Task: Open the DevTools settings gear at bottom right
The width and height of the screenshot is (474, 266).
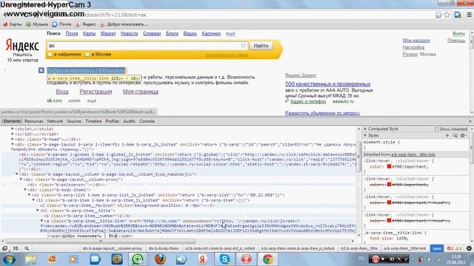Action: 469,248
